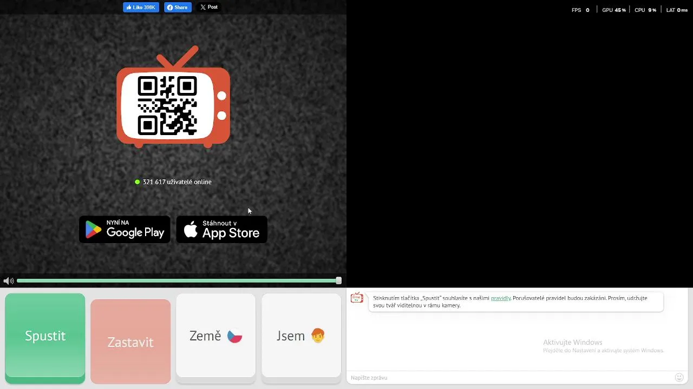The height and width of the screenshot is (389, 693).
Task: Mute sound with the speaker icon
Action: pos(8,281)
